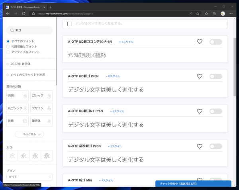The width and height of the screenshot is (239, 190).
Task: Select the thinnest 永 weight filter
Action: pos(12,156)
